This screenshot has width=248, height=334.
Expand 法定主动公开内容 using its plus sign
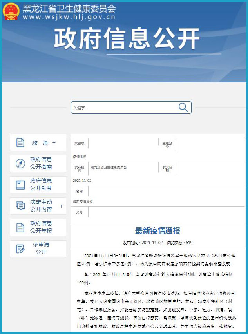tap(62, 206)
